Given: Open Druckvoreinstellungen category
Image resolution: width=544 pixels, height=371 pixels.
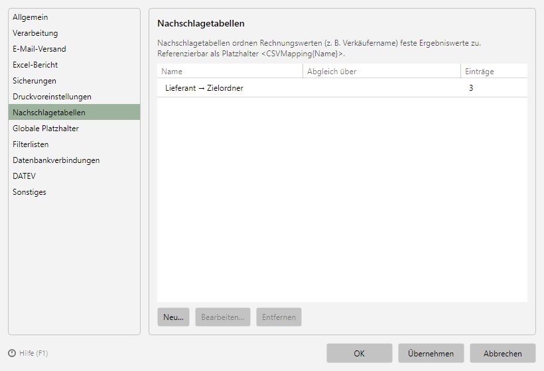Looking at the screenshot, I should 74,97.
